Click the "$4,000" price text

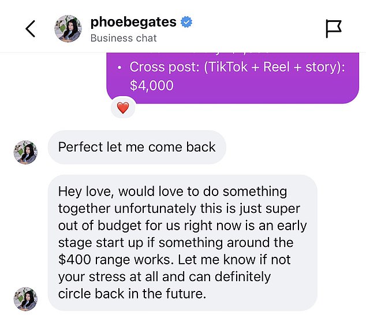click(x=151, y=86)
